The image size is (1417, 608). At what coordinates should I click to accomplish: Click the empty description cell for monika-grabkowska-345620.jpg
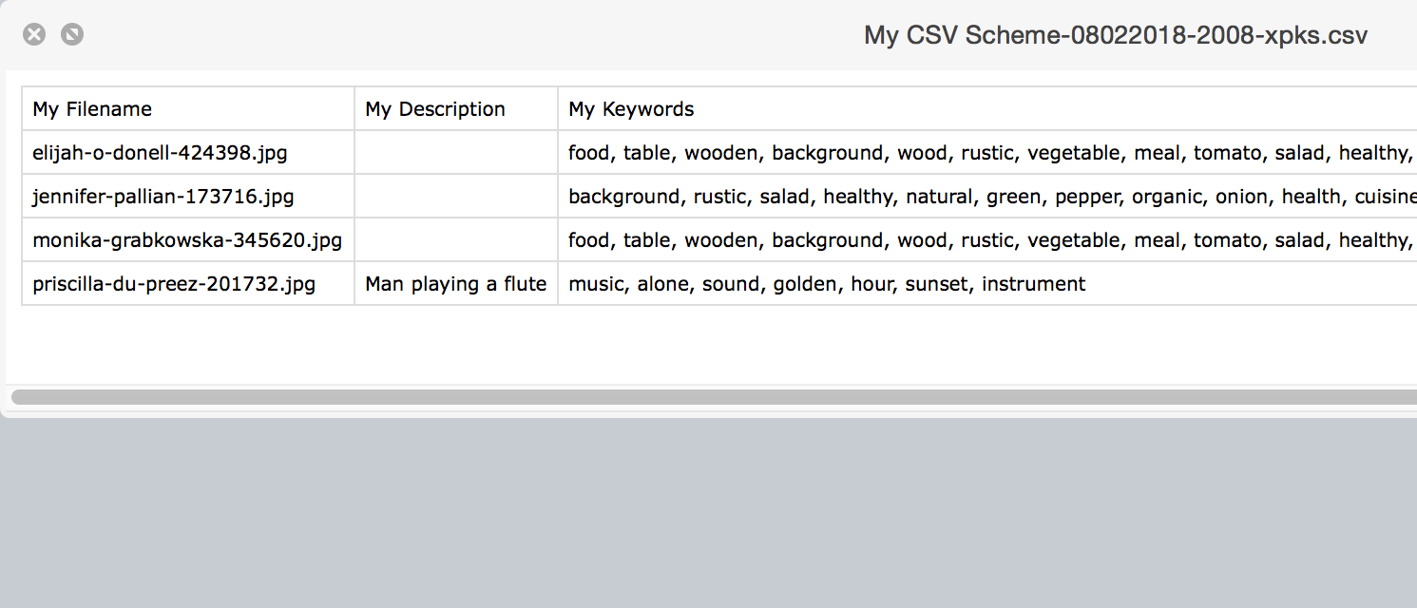tap(455, 239)
